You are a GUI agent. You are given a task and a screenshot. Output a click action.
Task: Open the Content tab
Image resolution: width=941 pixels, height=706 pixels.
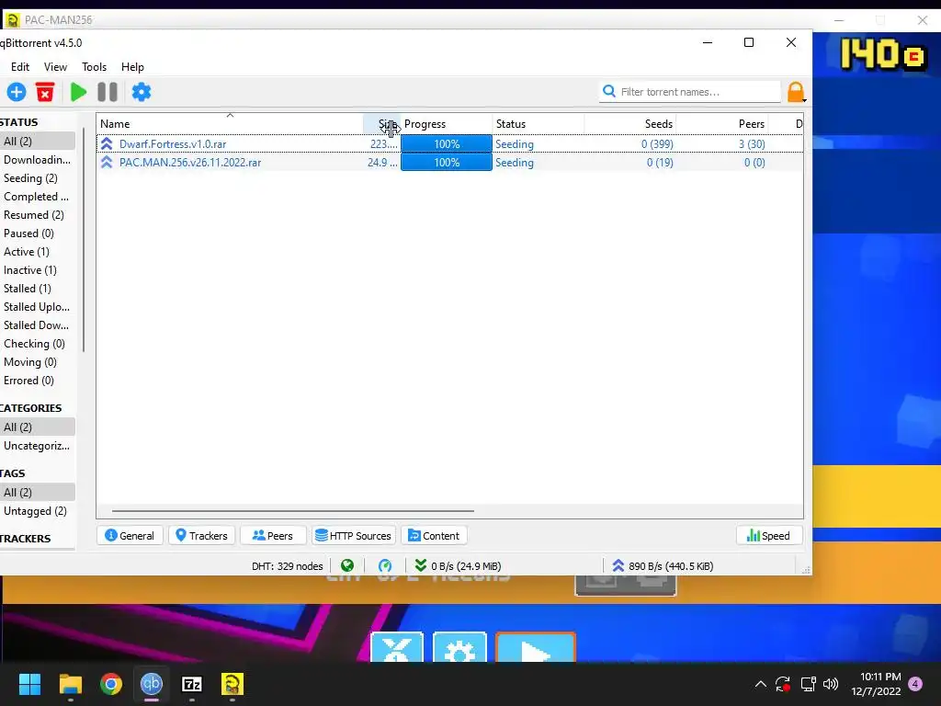434,536
